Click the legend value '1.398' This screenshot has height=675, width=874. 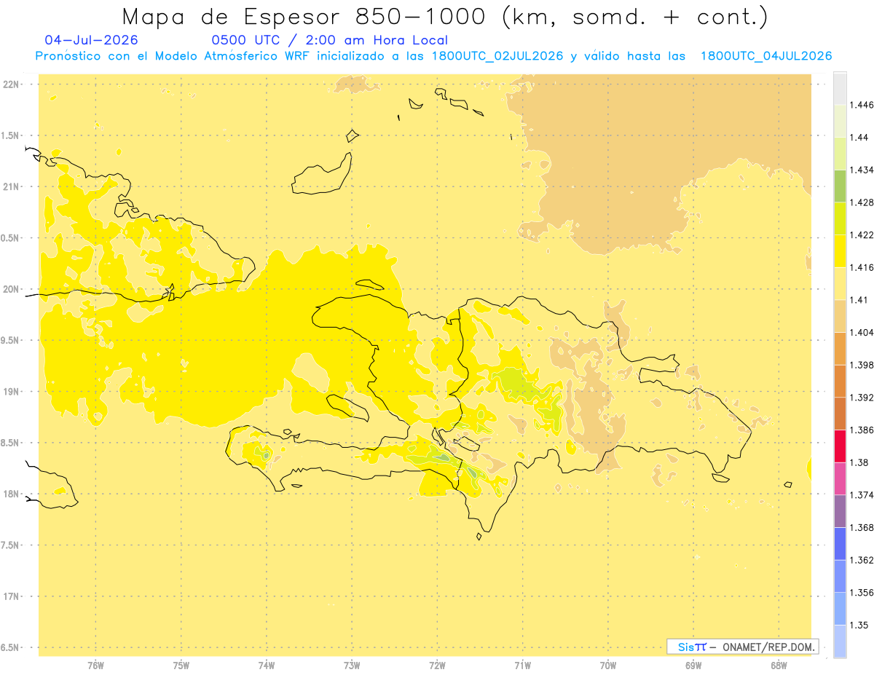click(x=862, y=366)
